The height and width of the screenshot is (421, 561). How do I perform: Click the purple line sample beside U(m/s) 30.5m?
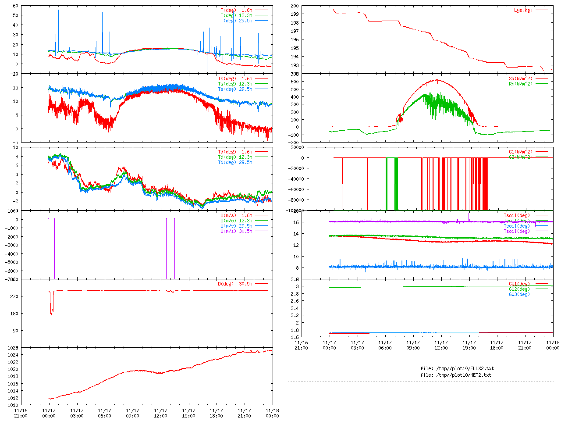(261, 232)
